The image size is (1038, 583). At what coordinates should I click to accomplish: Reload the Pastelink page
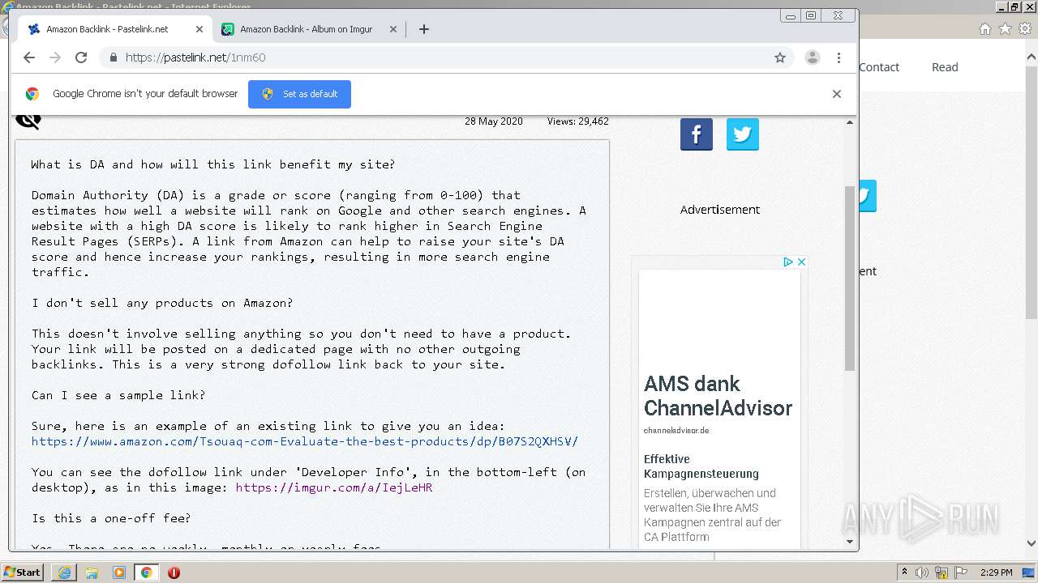81,57
